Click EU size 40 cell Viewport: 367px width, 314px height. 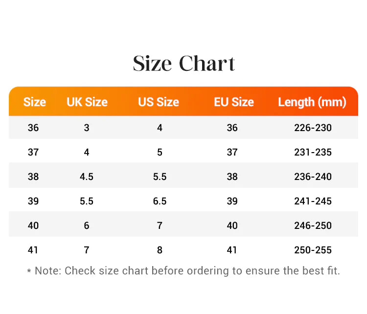tap(232, 225)
